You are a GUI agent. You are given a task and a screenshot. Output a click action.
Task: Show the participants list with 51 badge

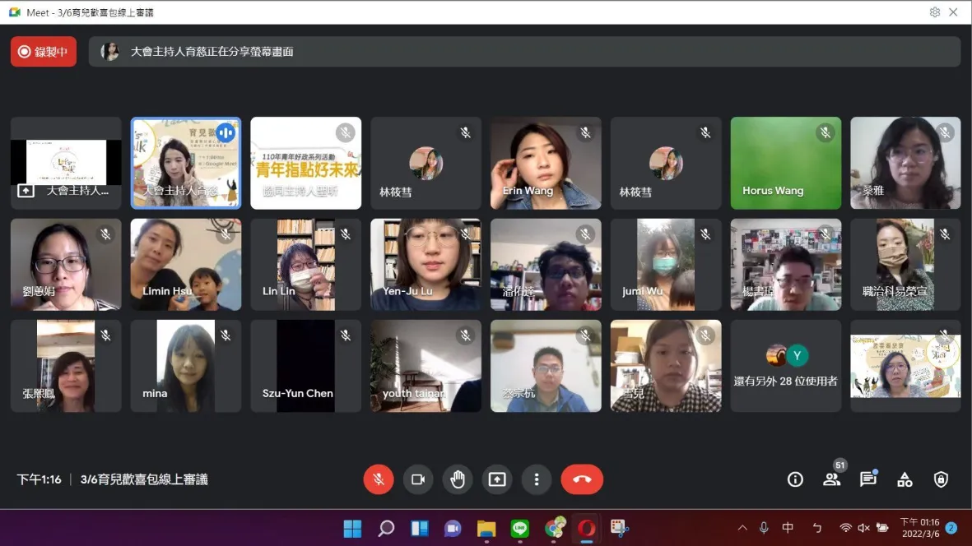tap(832, 479)
